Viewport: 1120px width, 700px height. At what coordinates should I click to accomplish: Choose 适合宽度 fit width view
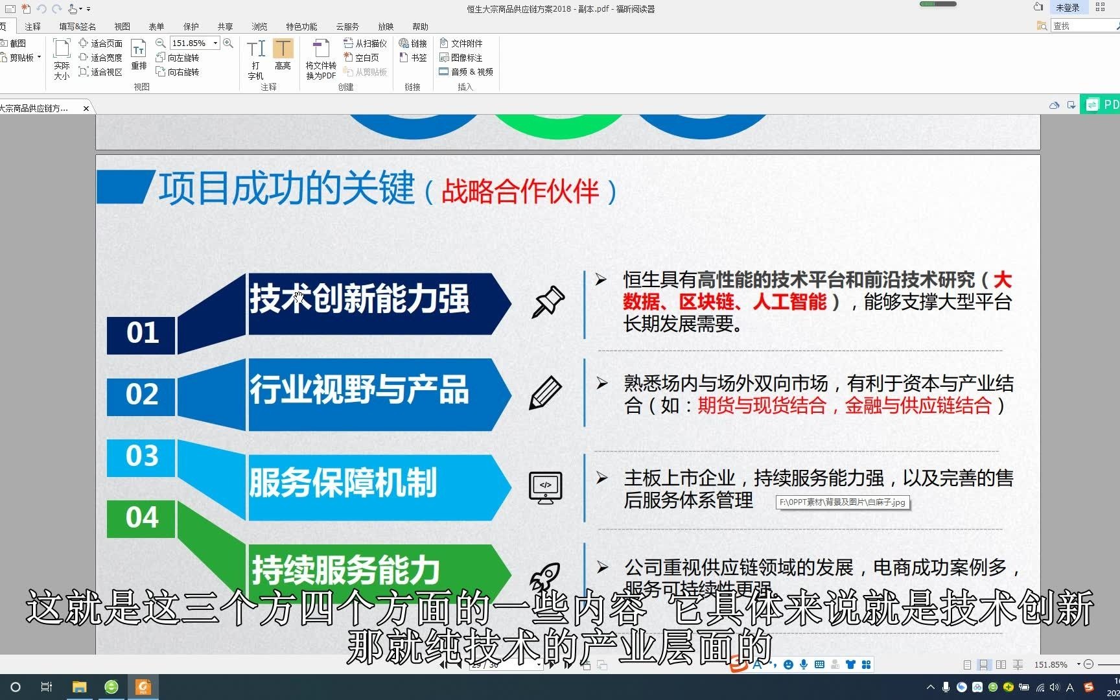tap(100, 58)
